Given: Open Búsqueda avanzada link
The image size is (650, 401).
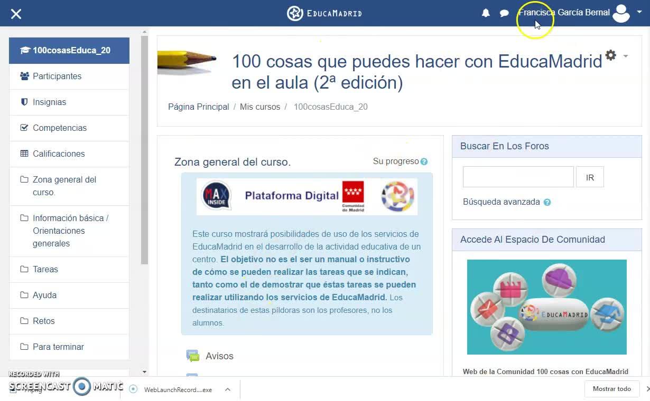Looking at the screenshot, I should point(502,202).
